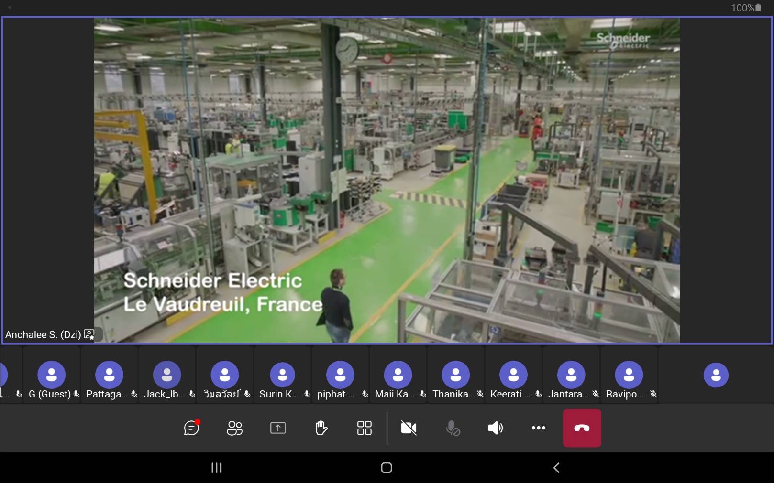Tap the mic icon next to Keerati
Image resolution: width=774 pixels, height=483 pixels.
[538, 394]
